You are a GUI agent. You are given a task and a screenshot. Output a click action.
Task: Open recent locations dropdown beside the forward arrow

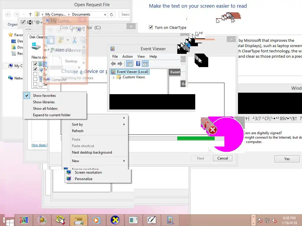tap(24, 14)
